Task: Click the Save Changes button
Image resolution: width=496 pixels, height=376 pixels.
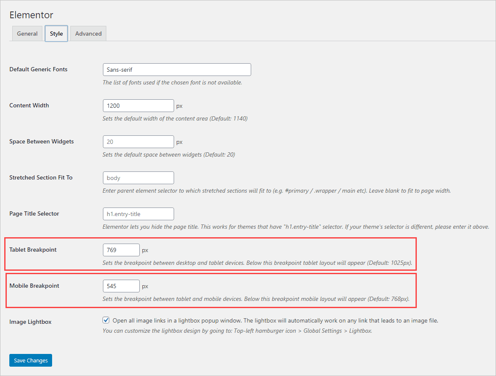Action: pyautogui.click(x=30, y=360)
